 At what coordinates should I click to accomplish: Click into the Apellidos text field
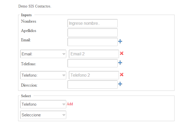tap(92, 32)
